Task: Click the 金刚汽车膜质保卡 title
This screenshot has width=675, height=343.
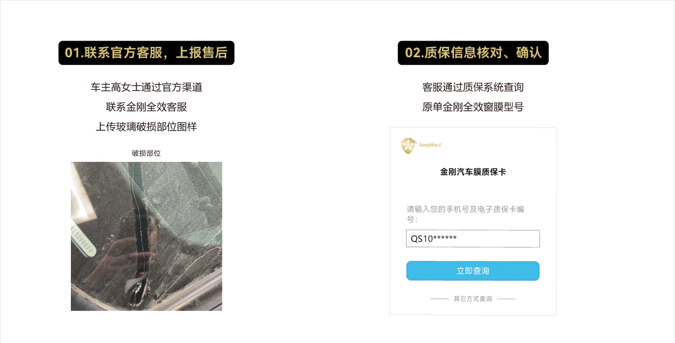Action: point(473,172)
